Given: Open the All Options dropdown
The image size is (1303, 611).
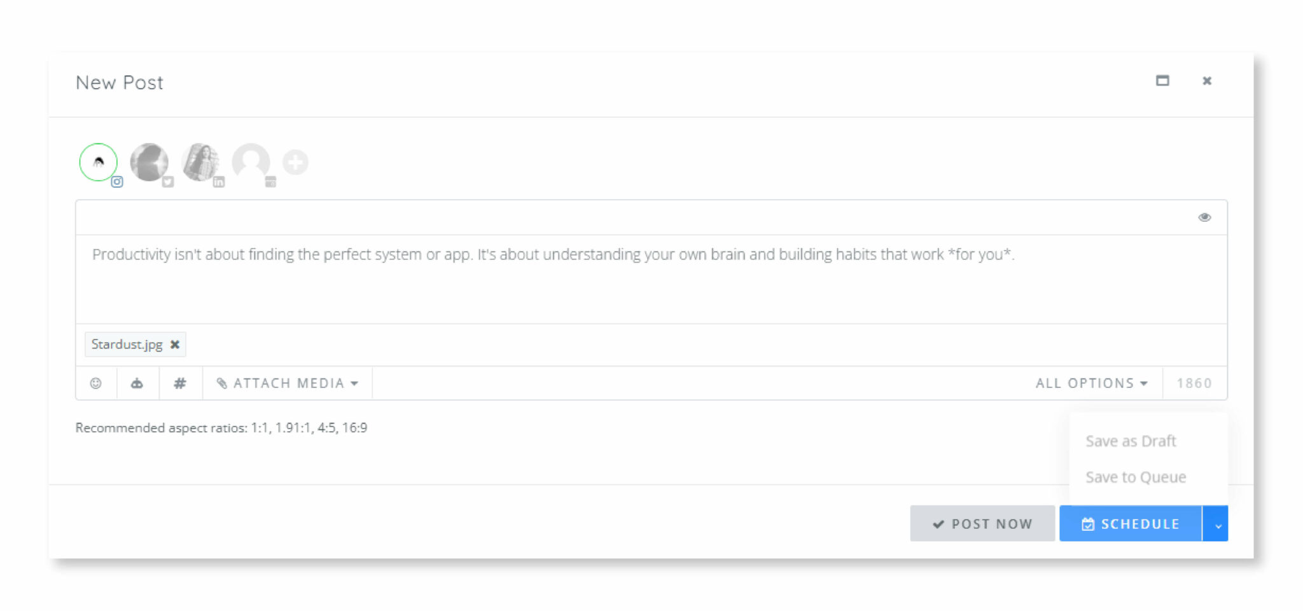Looking at the screenshot, I should click(1091, 383).
